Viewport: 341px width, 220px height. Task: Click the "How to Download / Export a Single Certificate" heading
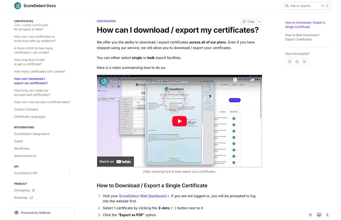(x=152, y=186)
